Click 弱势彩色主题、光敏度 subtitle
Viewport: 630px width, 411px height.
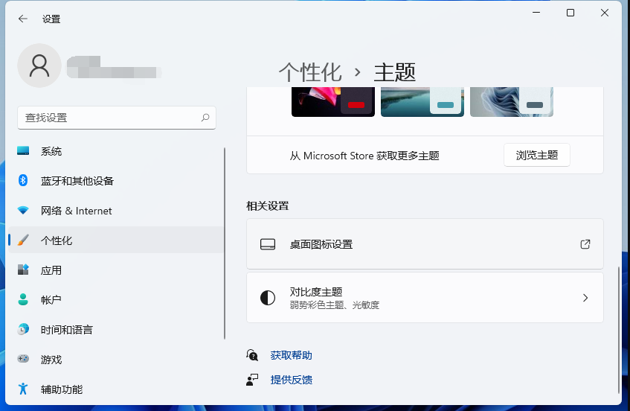click(x=334, y=305)
